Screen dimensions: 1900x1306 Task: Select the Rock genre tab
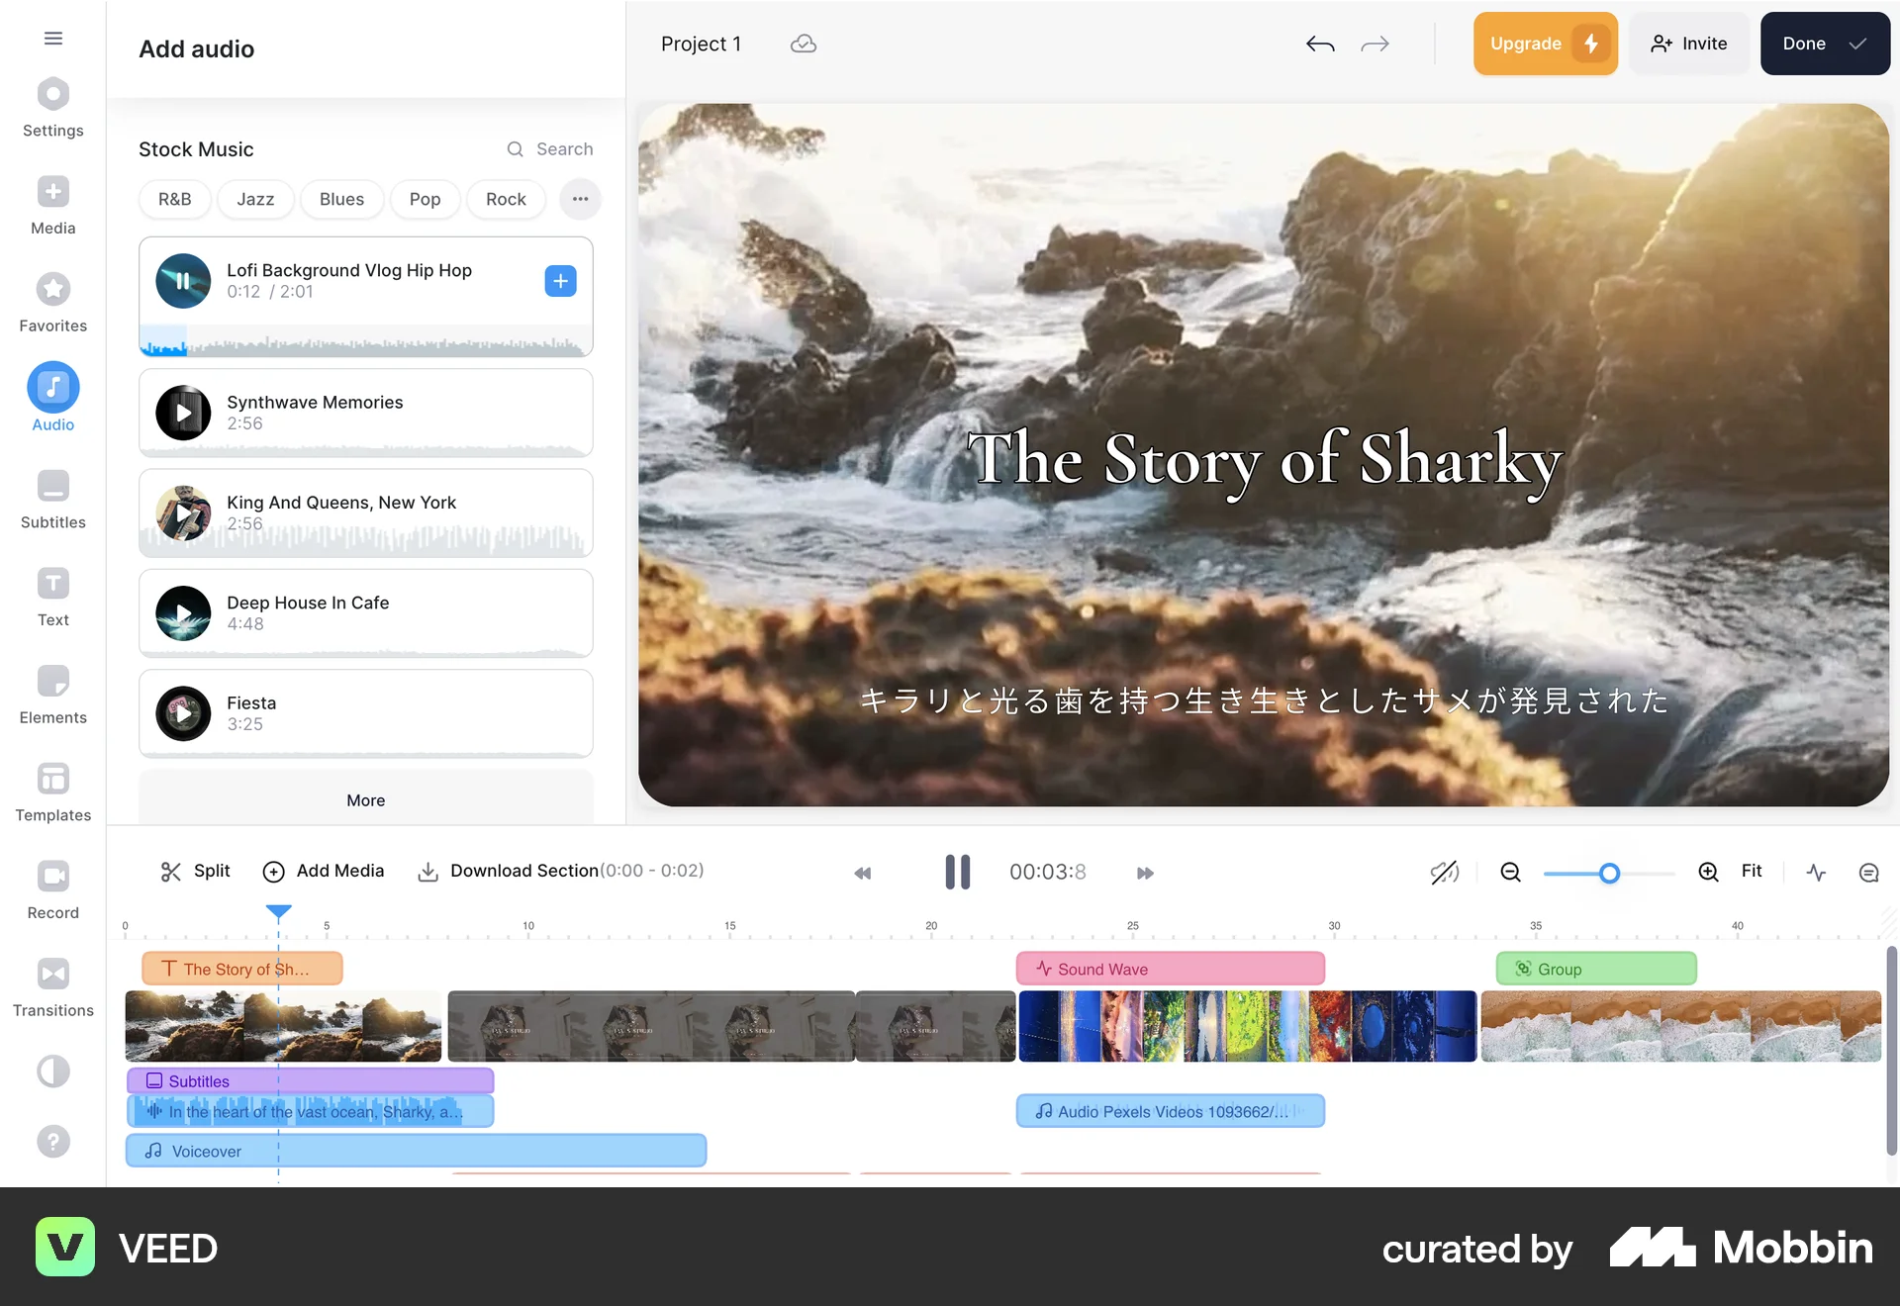(x=506, y=199)
